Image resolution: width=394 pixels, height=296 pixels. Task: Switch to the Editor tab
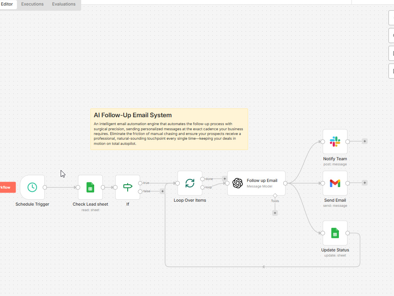(x=7, y=4)
